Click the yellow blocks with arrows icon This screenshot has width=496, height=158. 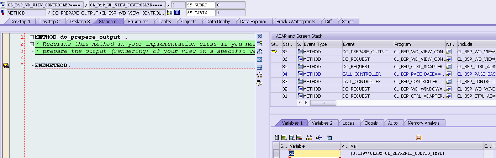pyautogui.click(x=309, y=137)
